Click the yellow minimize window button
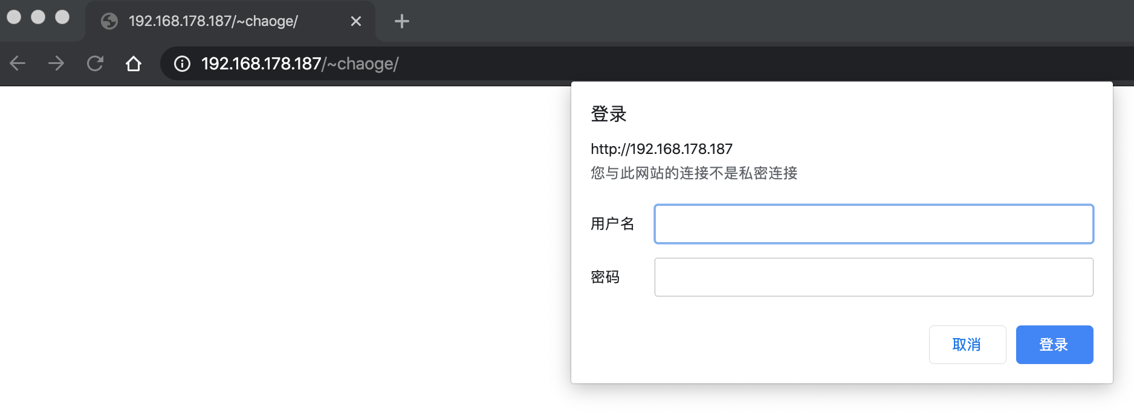This screenshot has height=419, width=1134. (x=38, y=17)
